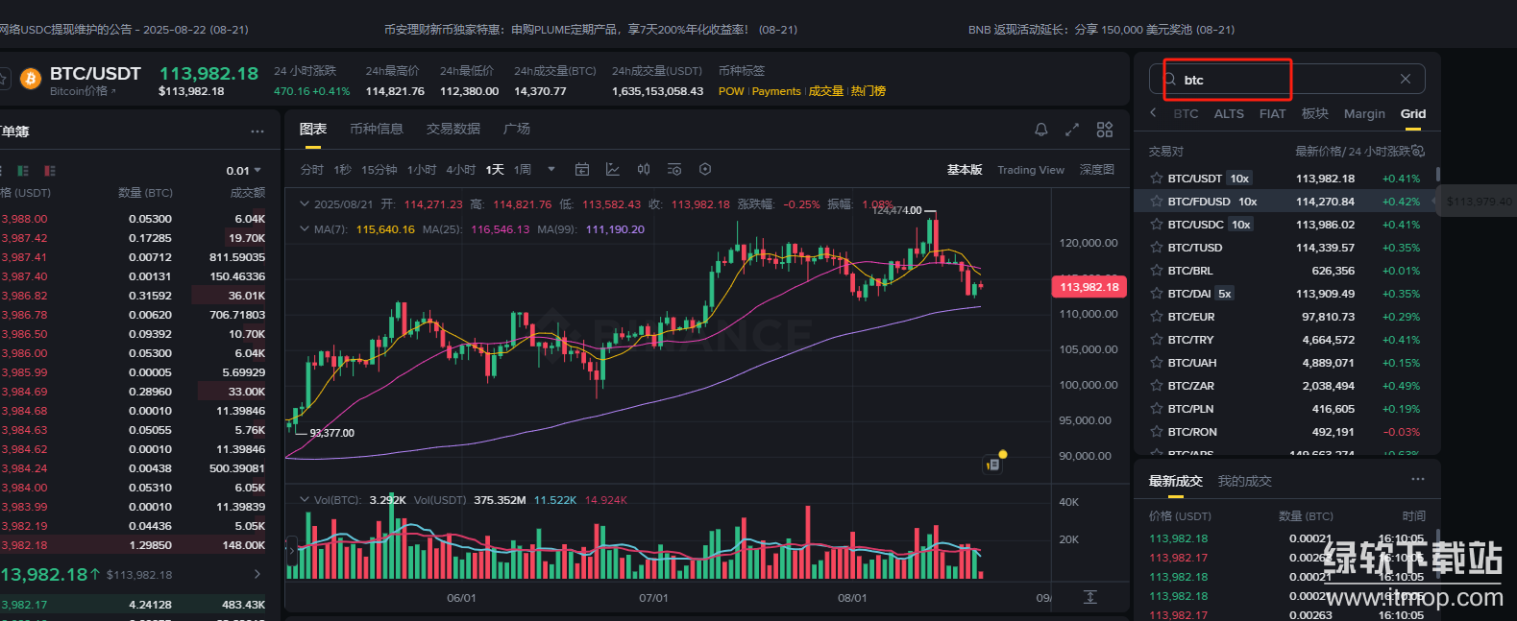Expand the chart to fullscreen
Screen dimensions: 1517x621
(1072, 130)
